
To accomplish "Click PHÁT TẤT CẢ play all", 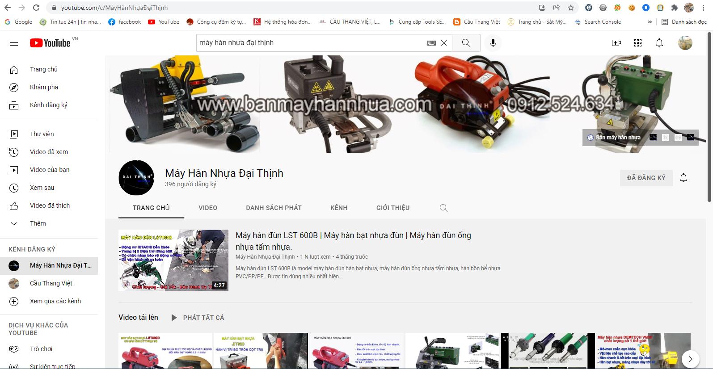I will (x=198, y=318).
